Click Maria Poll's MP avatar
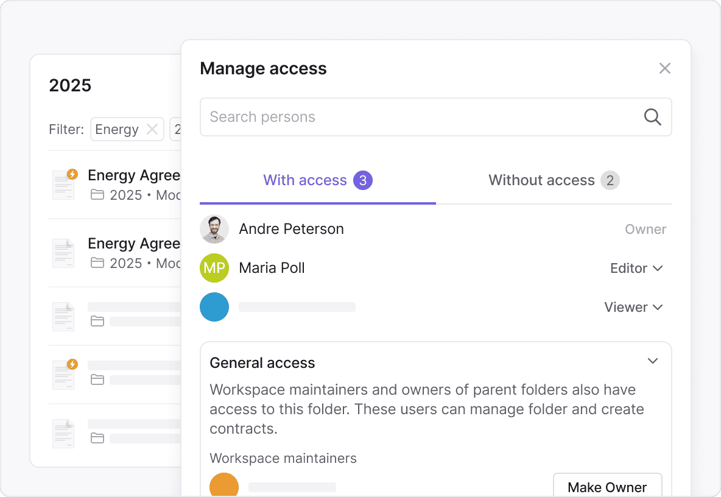721x497 pixels. tap(214, 268)
